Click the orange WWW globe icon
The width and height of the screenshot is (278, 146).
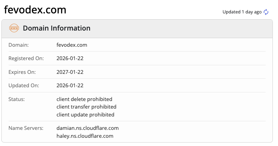pyautogui.click(x=14, y=28)
